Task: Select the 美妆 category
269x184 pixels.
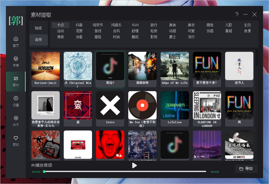Action: coord(191,25)
